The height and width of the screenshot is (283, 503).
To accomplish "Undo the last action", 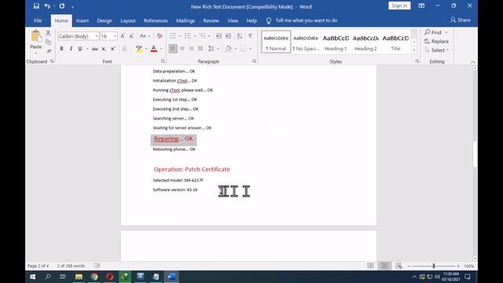I will pos(47,6).
